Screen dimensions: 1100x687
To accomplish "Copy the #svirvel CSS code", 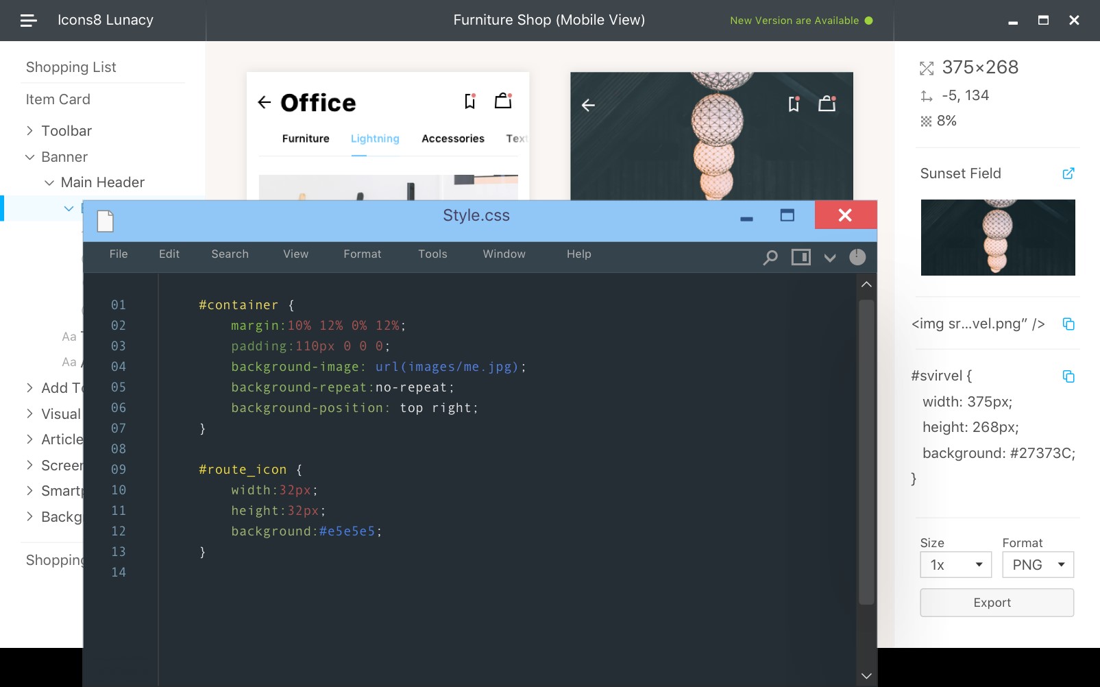I will 1068,376.
